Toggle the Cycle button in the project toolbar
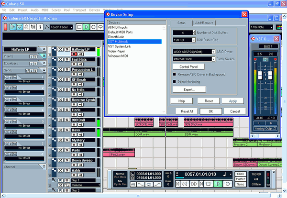The height and width of the screenshot is (198, 287). (x=100, y=27)
